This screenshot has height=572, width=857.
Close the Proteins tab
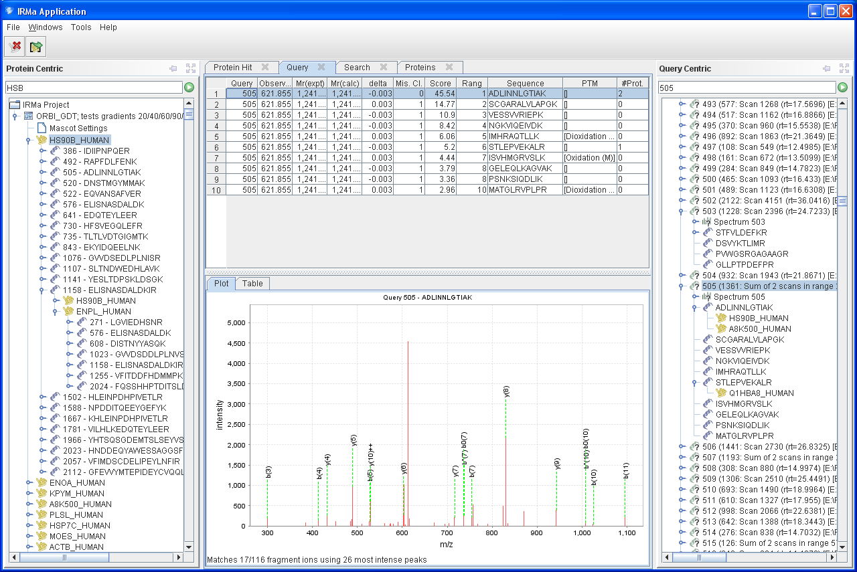coord(449,67)
